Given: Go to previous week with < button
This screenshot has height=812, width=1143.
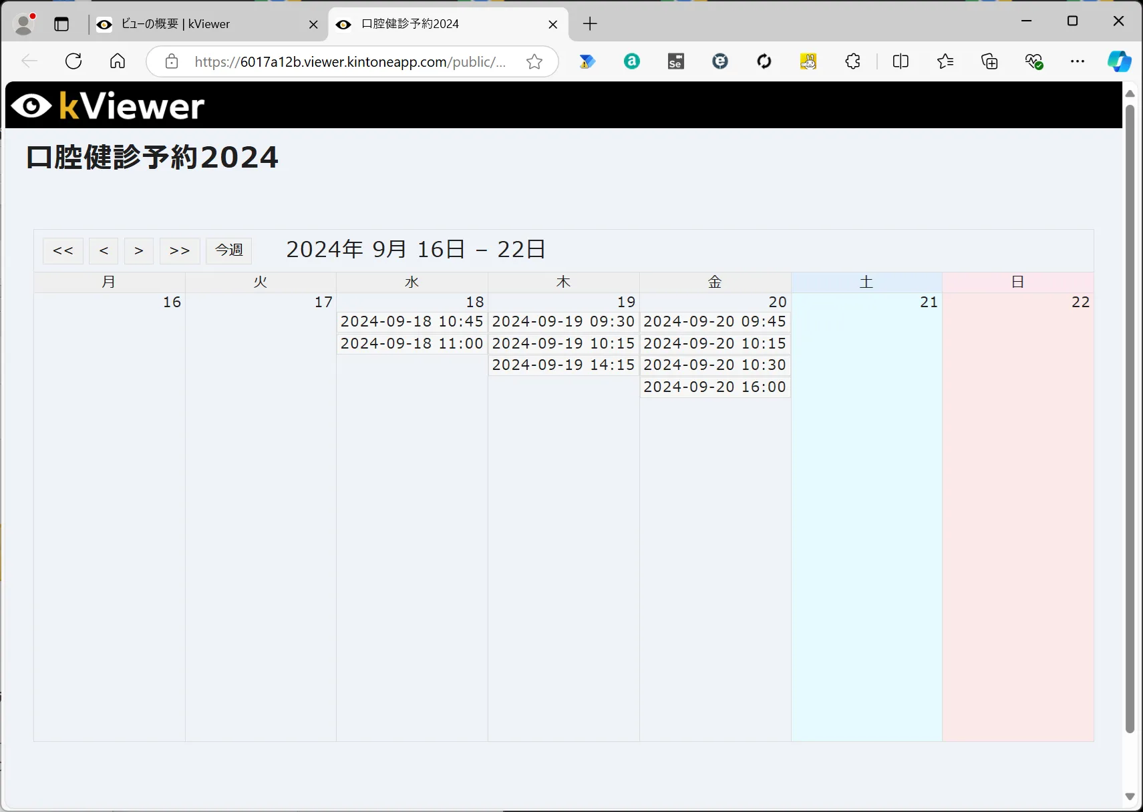Looking at the screenshot, I should pos(104,251).
